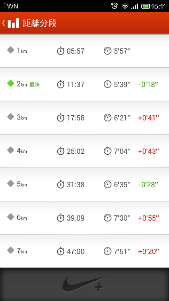Viewport: 169px width, 301px height.
Task: Tap the Wi-Fi status bar icon
Action: [x=125, y=6]
